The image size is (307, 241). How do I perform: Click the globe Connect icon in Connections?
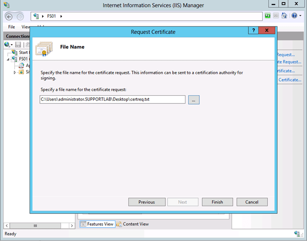pyautogui.click(x=7, y=45)
